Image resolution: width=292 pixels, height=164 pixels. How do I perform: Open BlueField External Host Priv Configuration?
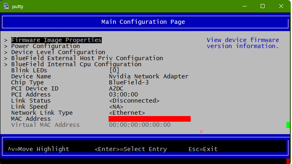[87, 58]
